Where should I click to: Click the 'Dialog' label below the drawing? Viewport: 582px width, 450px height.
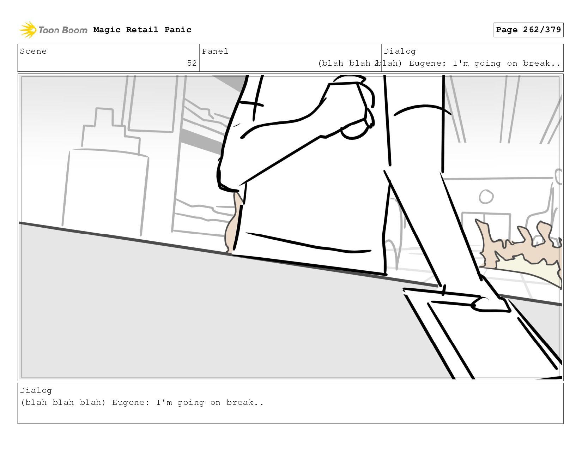36,391
